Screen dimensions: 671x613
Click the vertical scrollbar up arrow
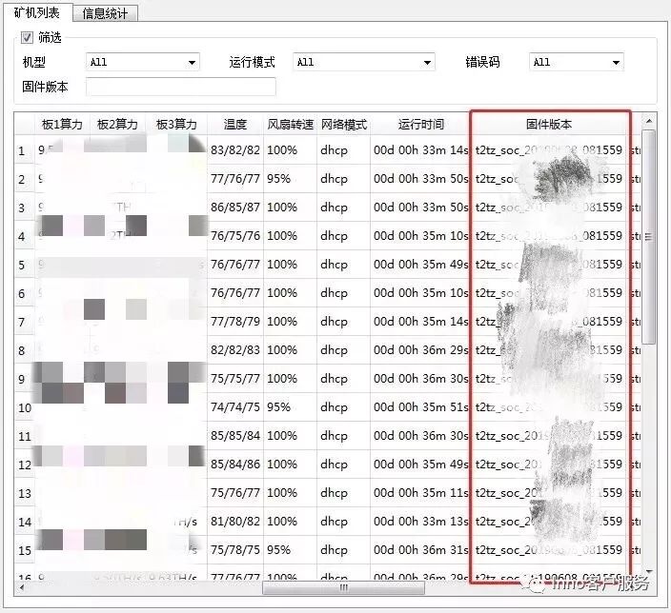pos(648,122)
